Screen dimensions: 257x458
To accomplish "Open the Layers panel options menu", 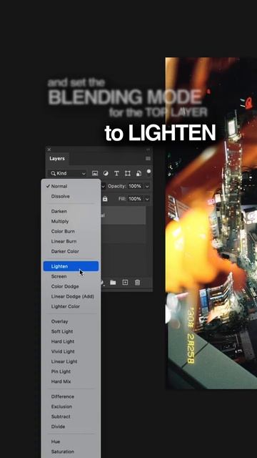I will [x=148, y=159].
